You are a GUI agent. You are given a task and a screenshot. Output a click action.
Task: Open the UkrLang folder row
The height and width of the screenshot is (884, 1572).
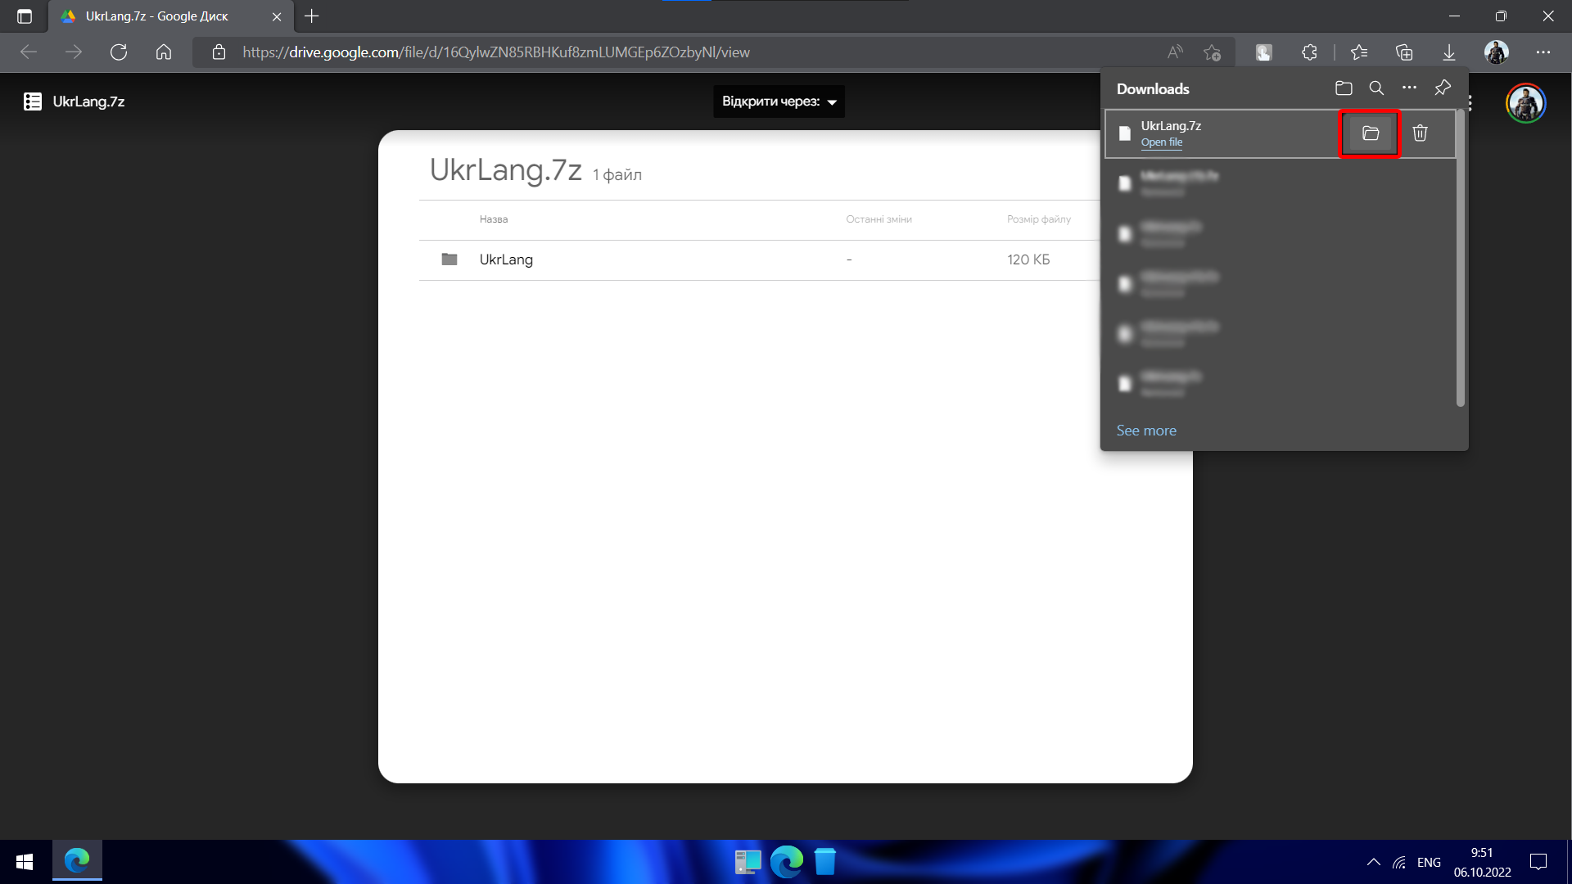click(506, 259)
